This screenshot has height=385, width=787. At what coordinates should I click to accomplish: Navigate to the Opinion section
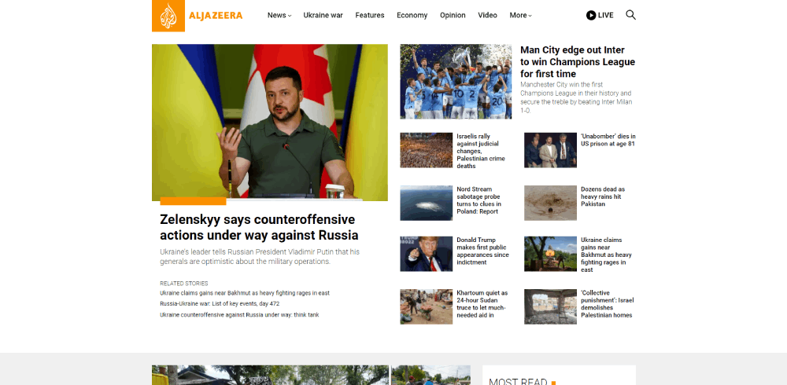click(453, 15)
